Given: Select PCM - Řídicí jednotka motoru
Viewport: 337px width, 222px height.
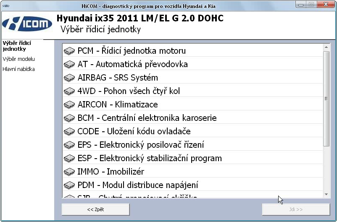Looking at the screenshot, I should click(x=193, y=51).
